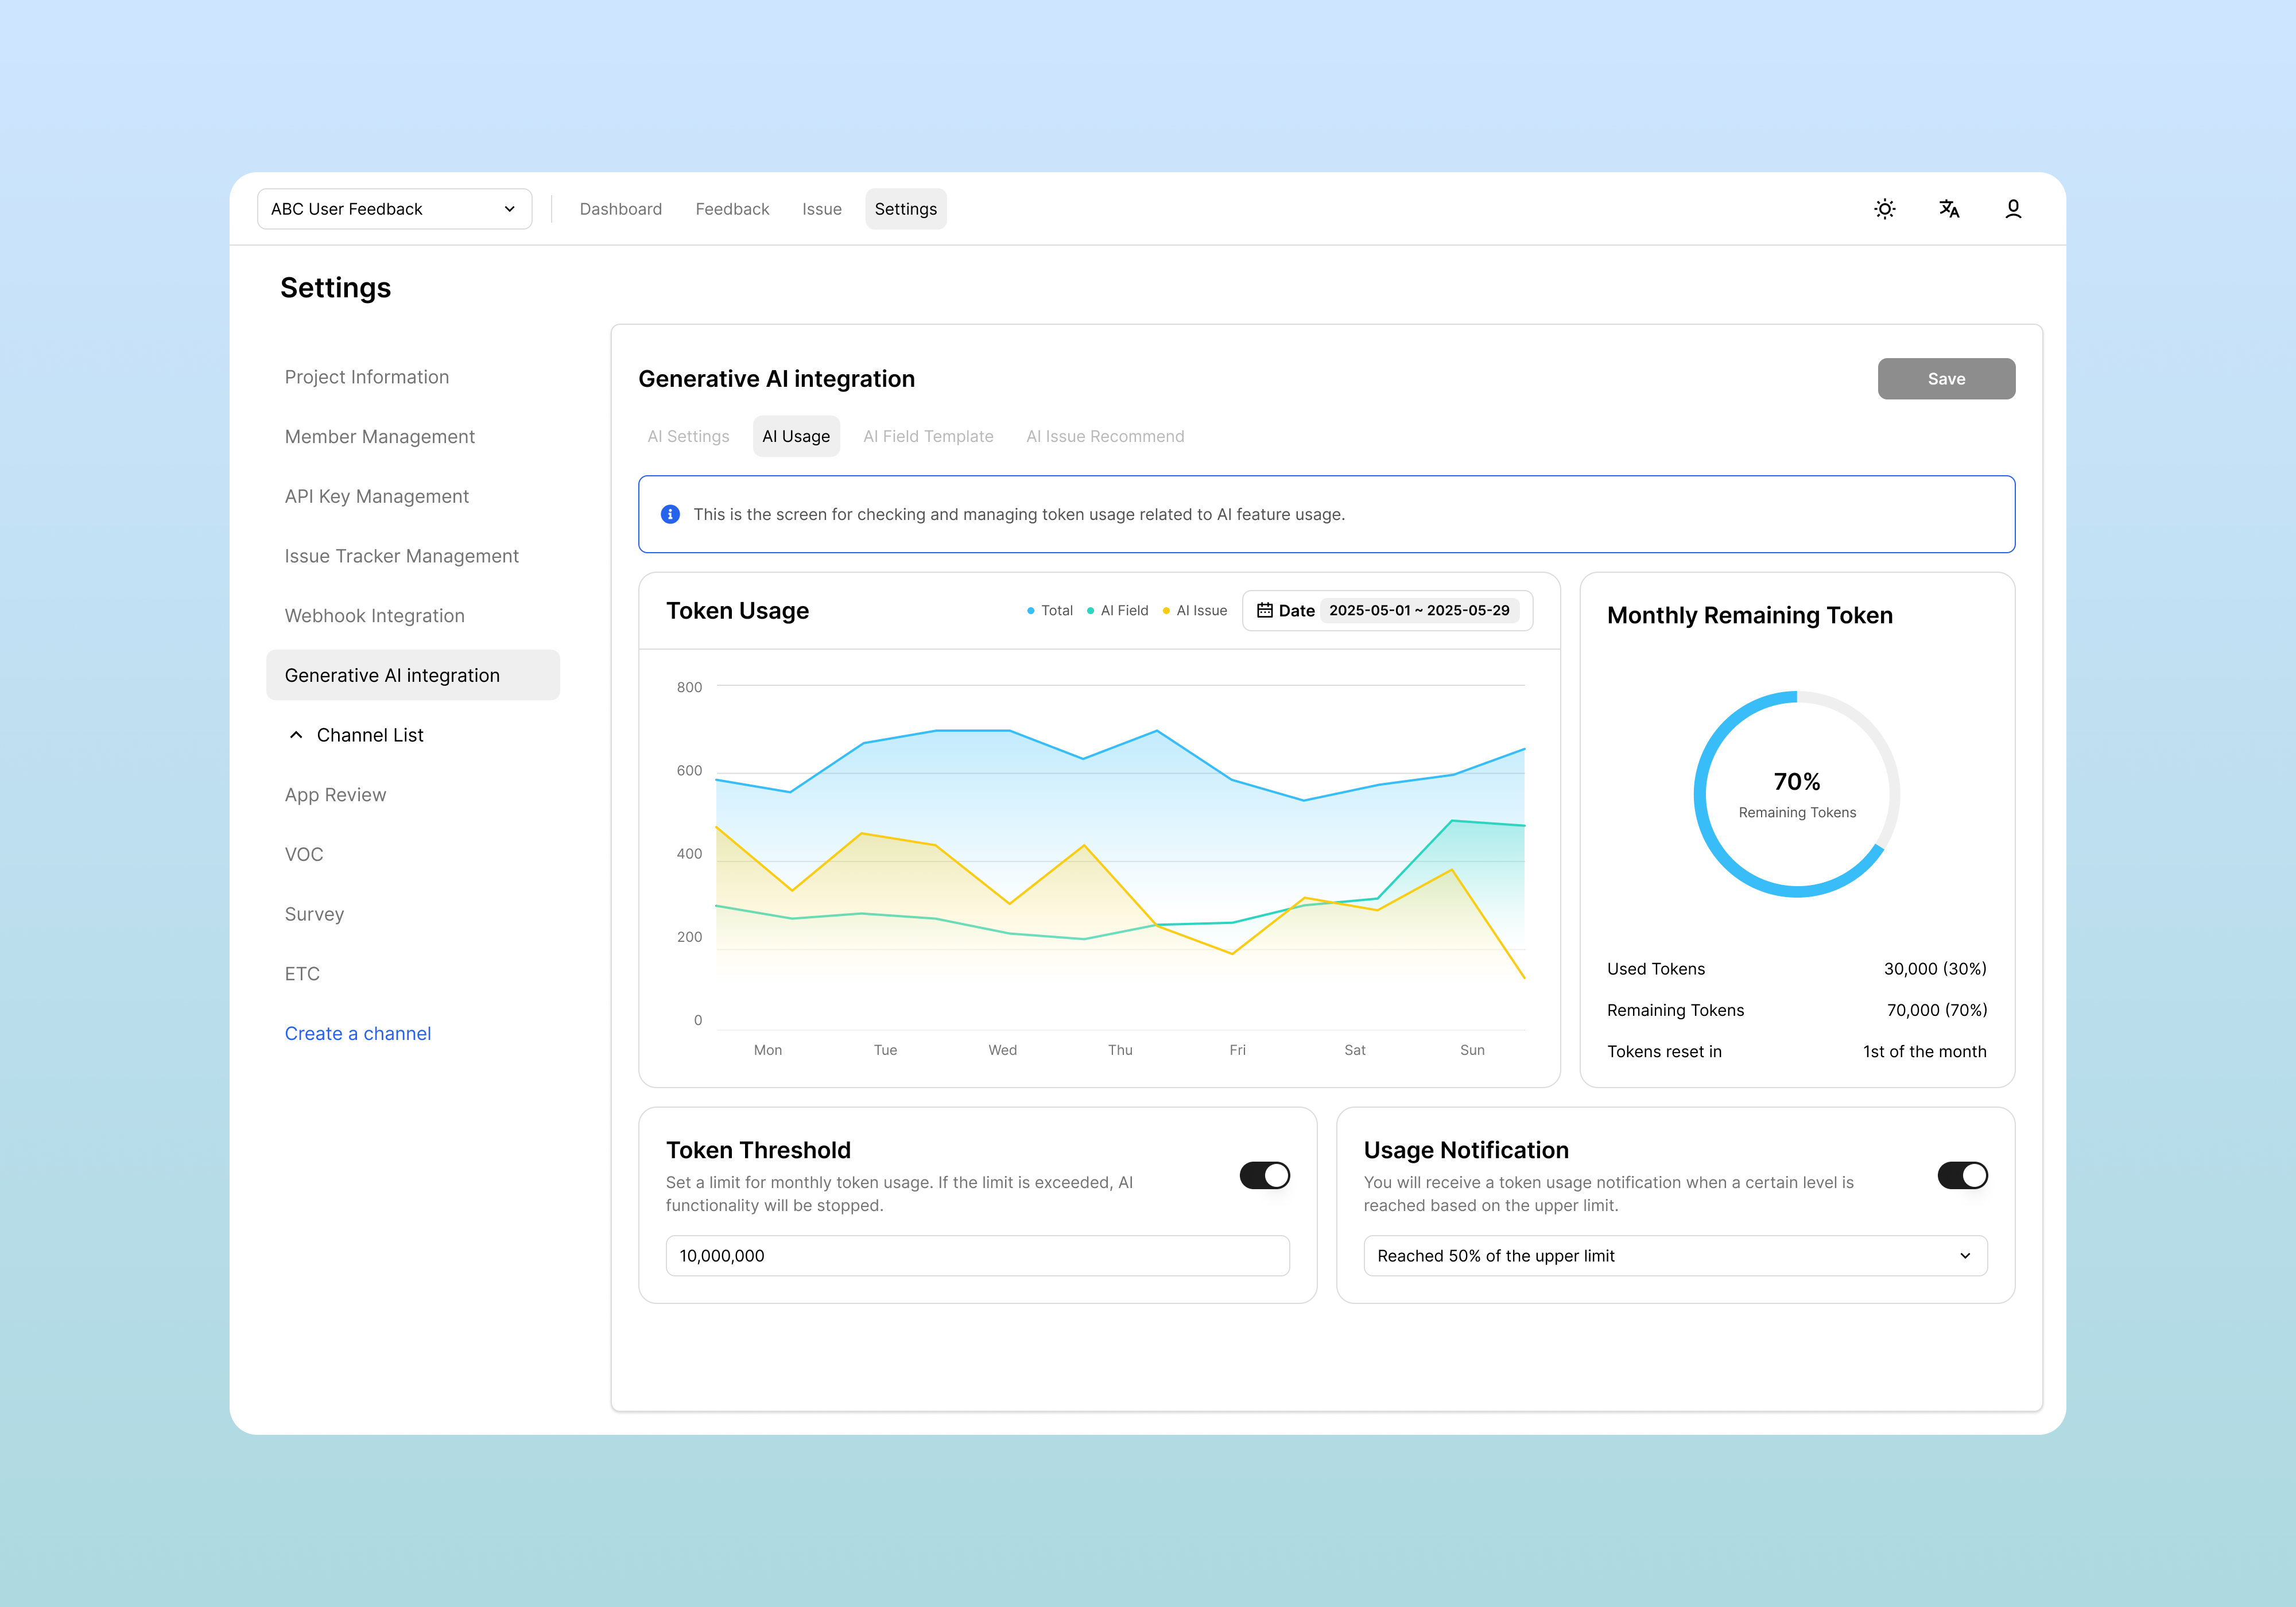
Task: Open the AI Field Template tab
Action: tap(928, 436)
